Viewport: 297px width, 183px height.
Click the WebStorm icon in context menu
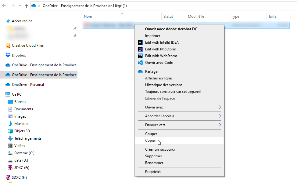(140, 56)
